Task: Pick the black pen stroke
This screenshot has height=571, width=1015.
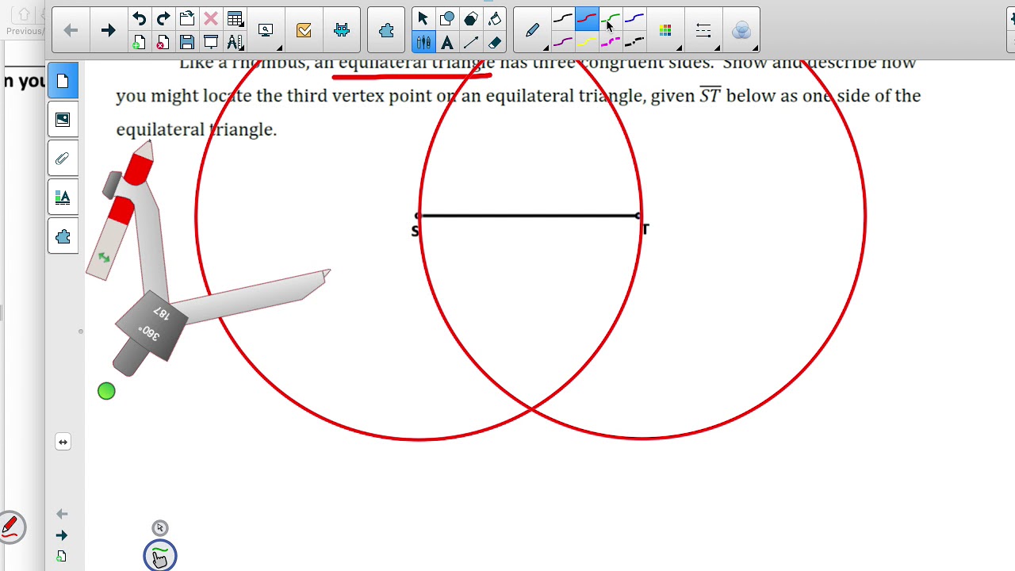Action: pyautogui.click(x=563, y=19)
